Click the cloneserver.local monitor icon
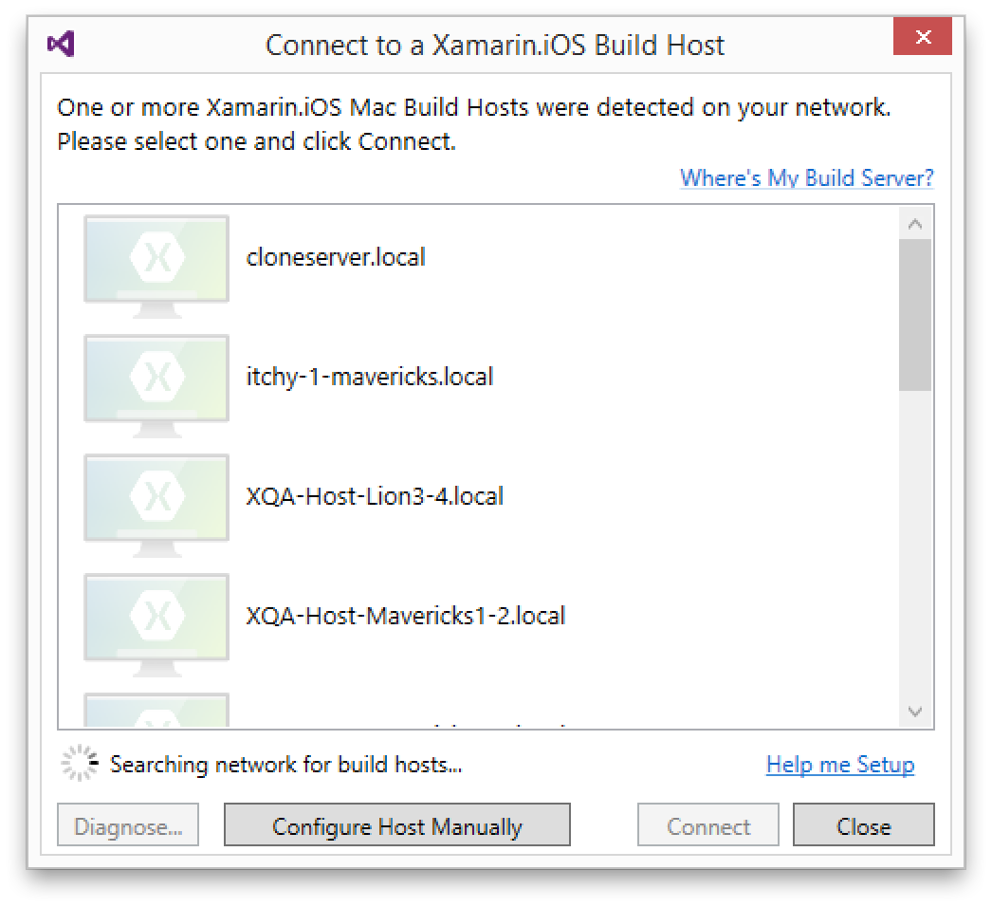The width and height of the screenshot is (992, 907). pos(156,267)
